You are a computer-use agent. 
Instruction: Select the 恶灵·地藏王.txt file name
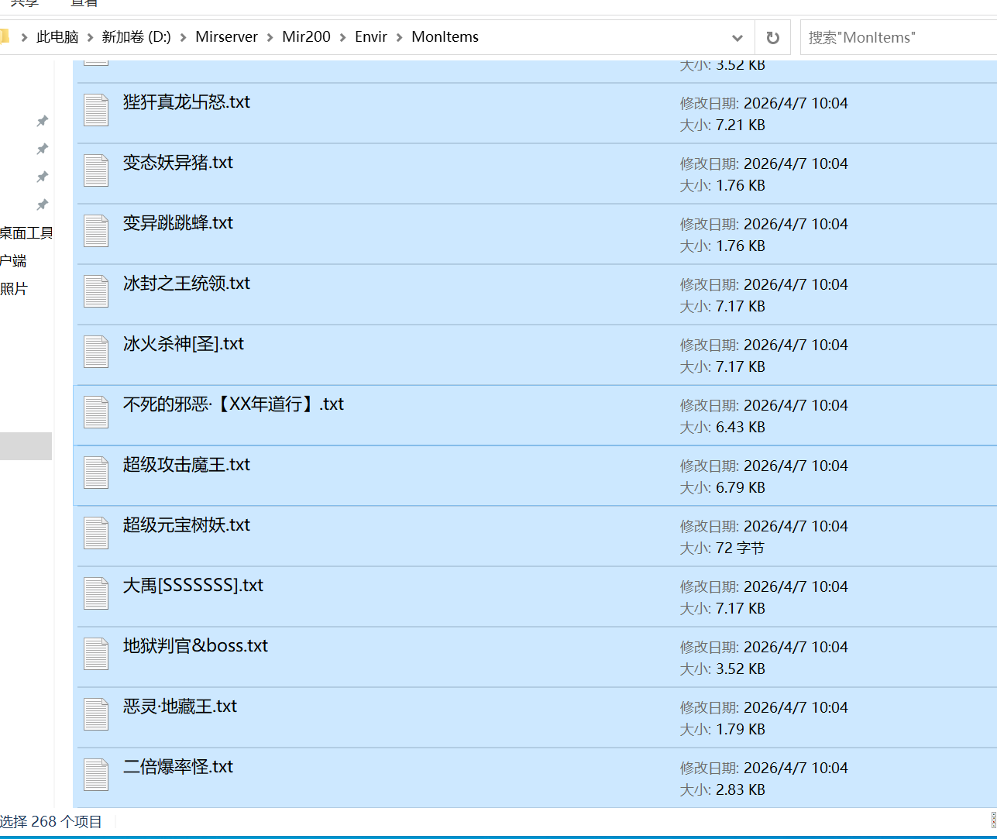(180, 707)
